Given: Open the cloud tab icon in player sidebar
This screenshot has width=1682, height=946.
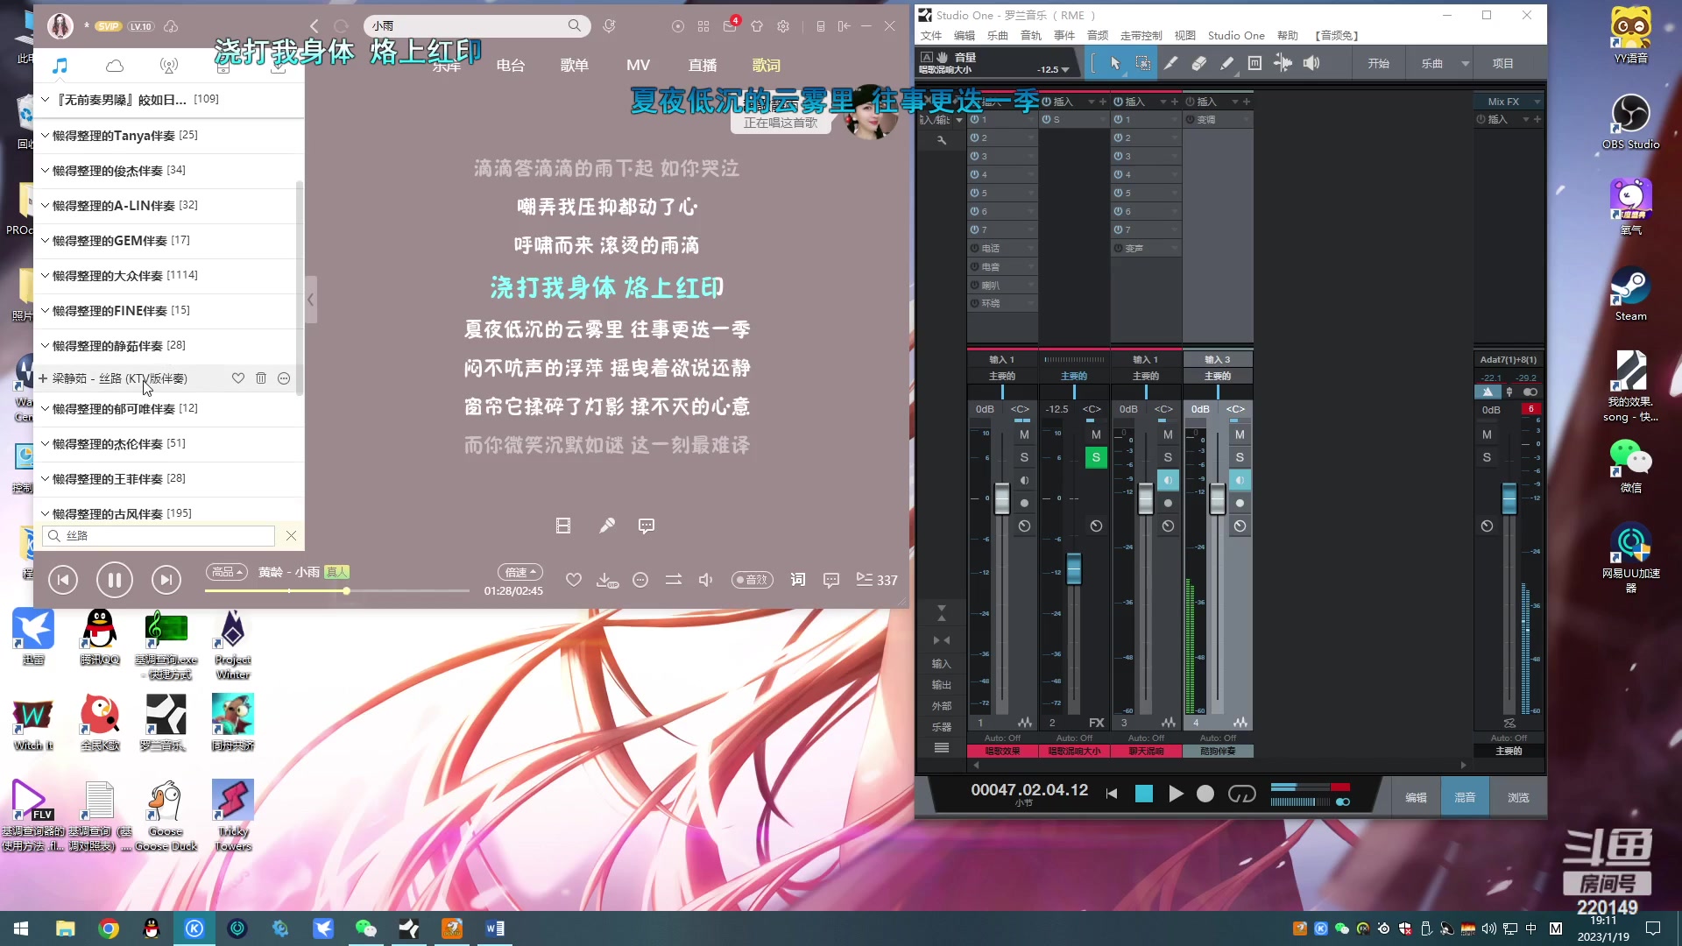Looking at the screenshot, I should coord(115,66).
